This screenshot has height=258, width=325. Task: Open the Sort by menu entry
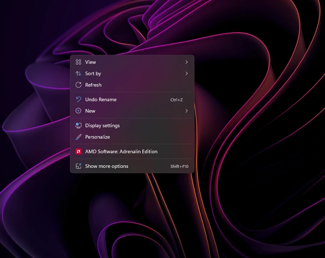(x=132, y=73)
